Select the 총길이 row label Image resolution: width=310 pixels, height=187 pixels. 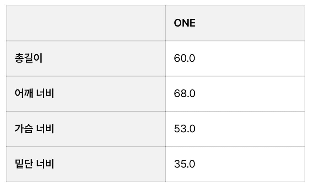click(x=29, y=59)
